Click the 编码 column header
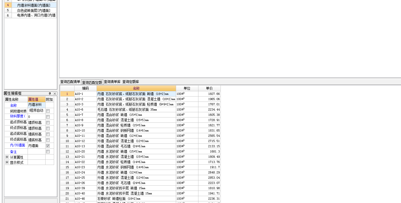This screenshot has height=203, width=401. [x=86, y=88]
